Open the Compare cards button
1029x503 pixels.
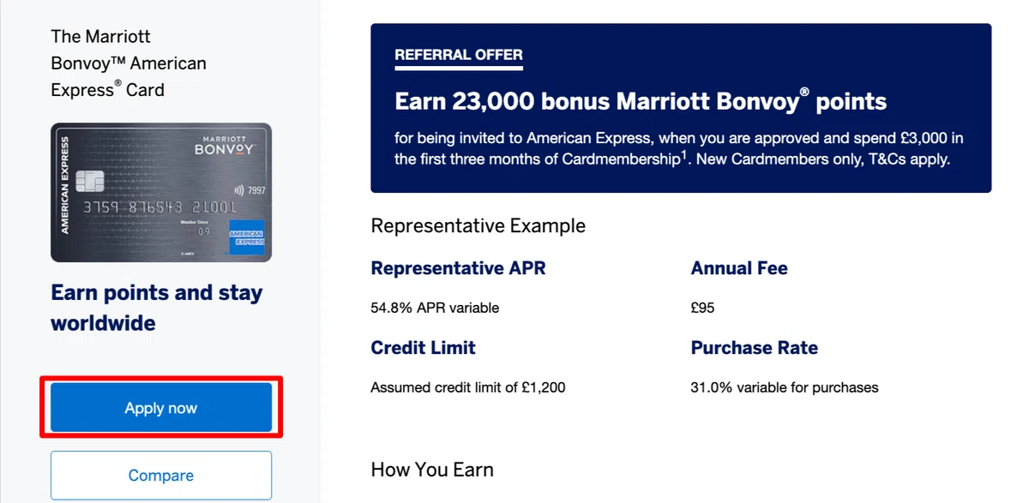coord(161,476)
